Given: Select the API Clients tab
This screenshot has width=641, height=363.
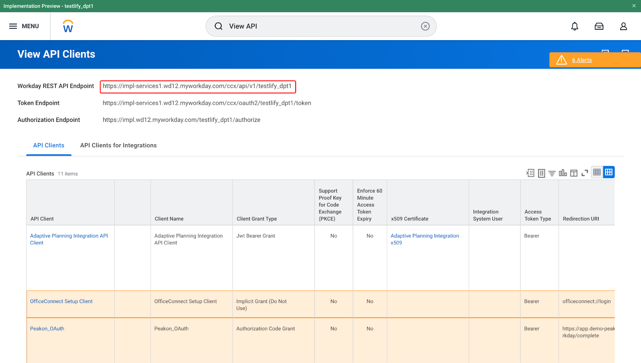Looking at the screenshot, I should [48, 145].
